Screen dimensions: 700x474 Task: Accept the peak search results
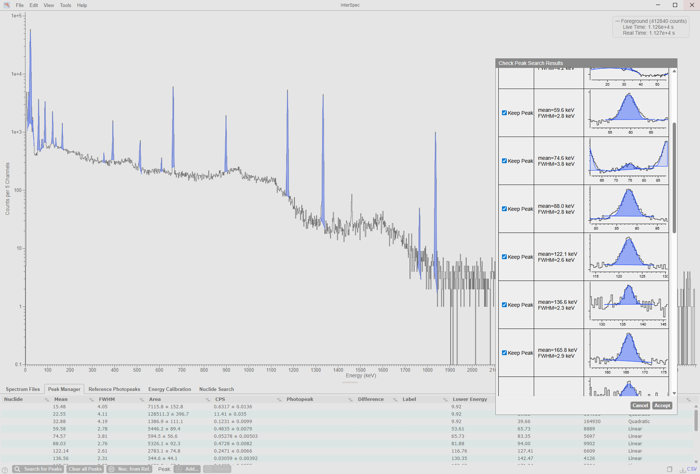click(x=662, y=405)
